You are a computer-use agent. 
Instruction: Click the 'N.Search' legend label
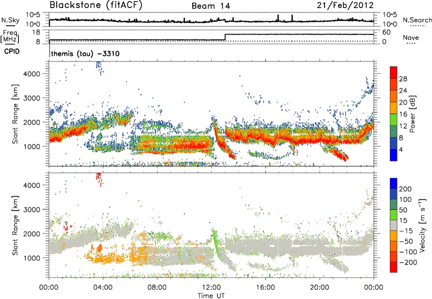[x=417, y=20]
